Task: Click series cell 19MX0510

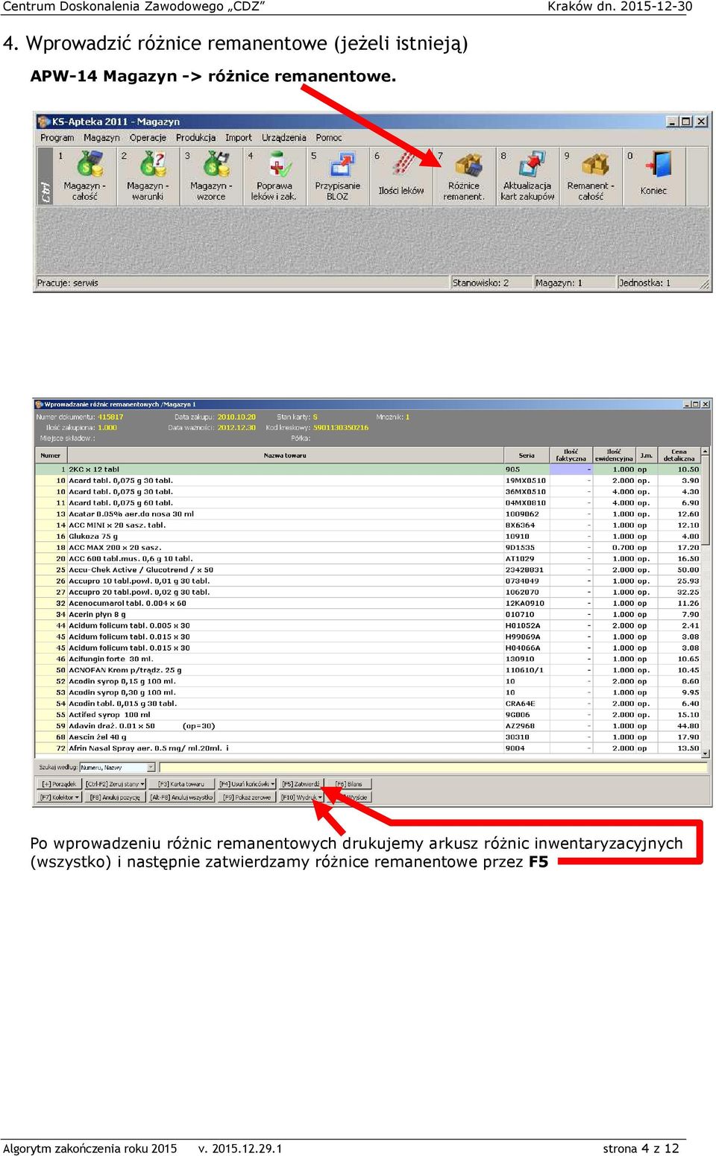Action: [526, 481]
